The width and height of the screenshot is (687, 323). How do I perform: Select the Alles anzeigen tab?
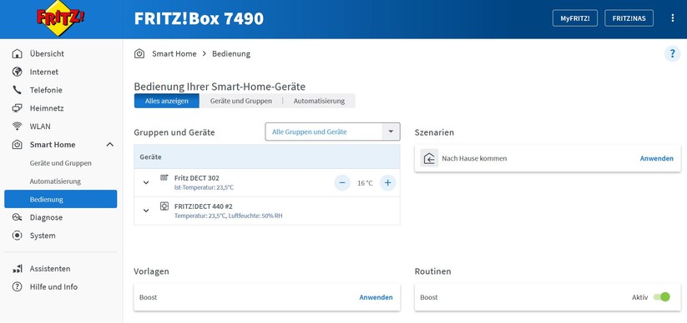(166, 101)
